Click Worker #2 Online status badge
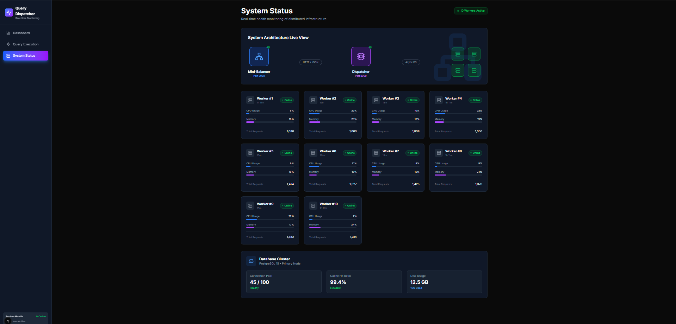The image size is (676, 324). tap(349, 100)
